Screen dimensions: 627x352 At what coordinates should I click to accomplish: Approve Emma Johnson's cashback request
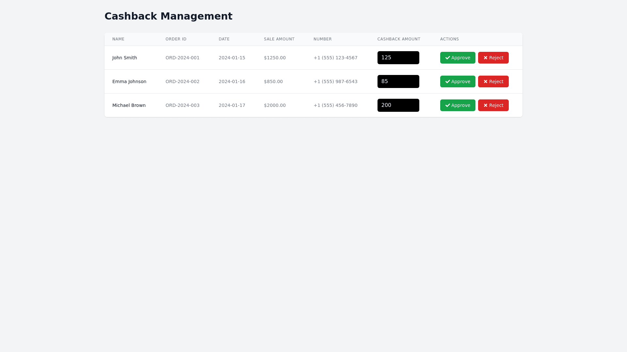click(458, 81)
